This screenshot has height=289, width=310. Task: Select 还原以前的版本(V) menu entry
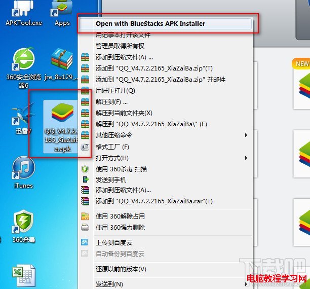[165, 269]
